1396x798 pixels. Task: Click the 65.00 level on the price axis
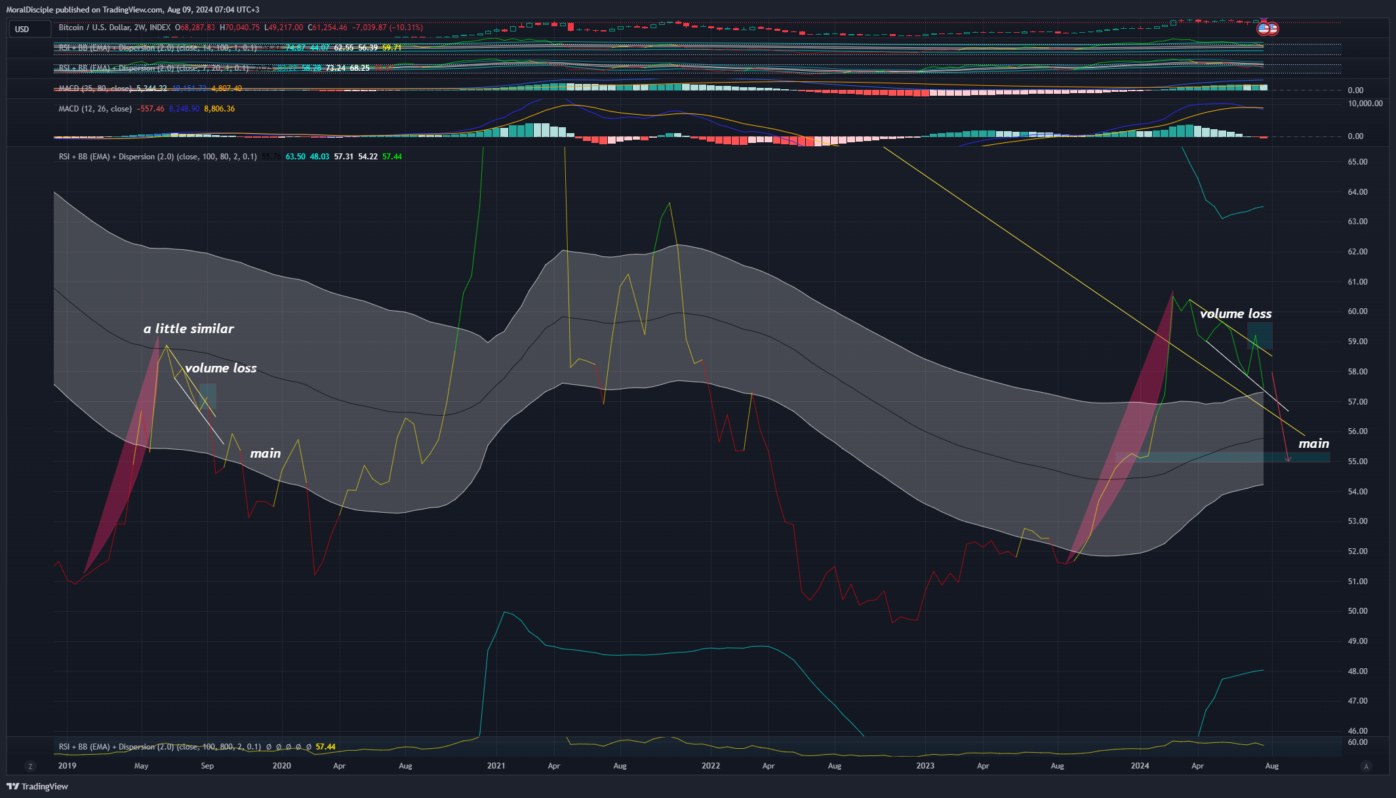[x=1357, y=162]
